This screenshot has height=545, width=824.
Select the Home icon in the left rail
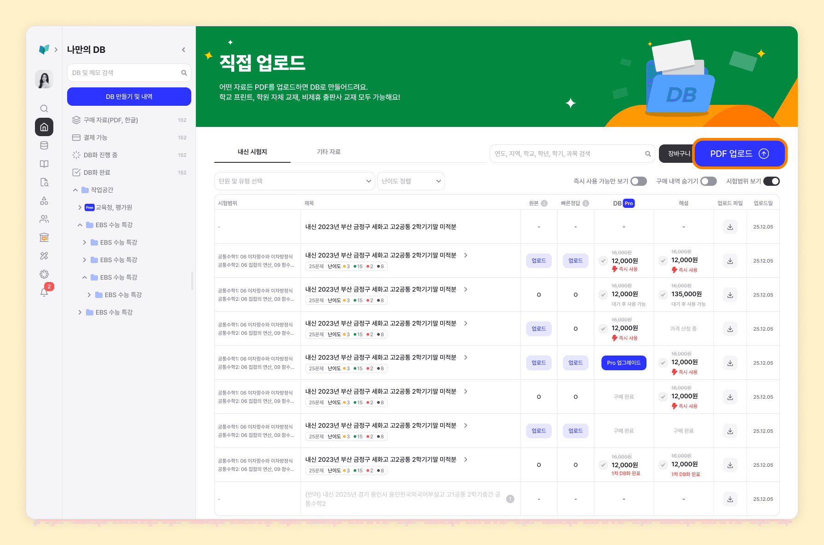[x=44, y=127]
